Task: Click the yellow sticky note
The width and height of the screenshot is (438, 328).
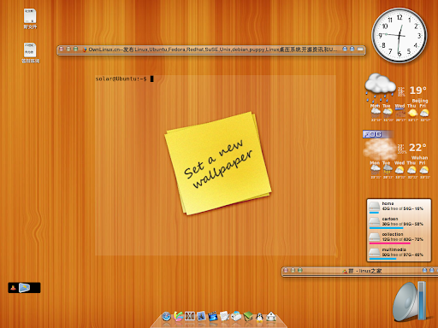Action: point(218,163)
